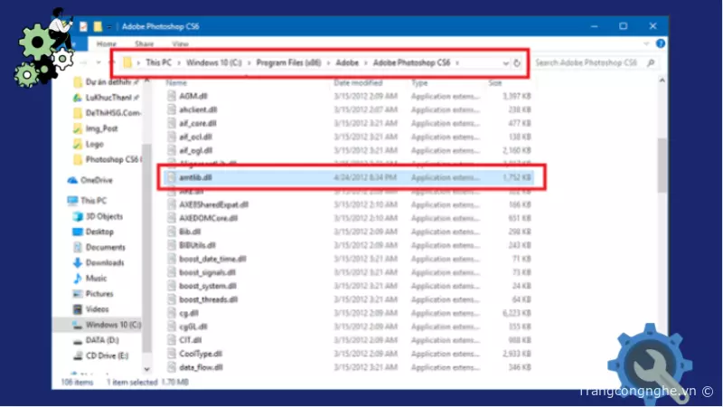The height and width of the screenshot is (407, 723).
Task: Click the refresh button beside address bar
Action: [x=517, y=63]
